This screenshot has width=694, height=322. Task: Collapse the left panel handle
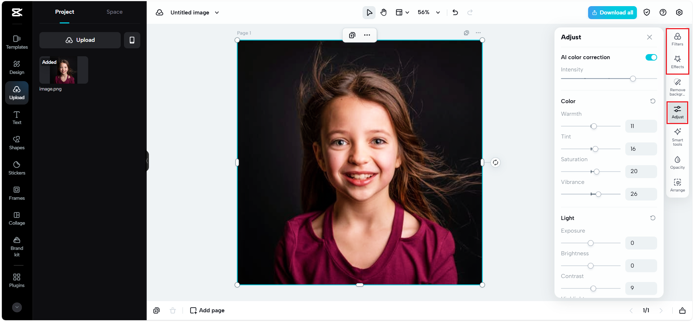pyautogui.click(x=147, y=161)
